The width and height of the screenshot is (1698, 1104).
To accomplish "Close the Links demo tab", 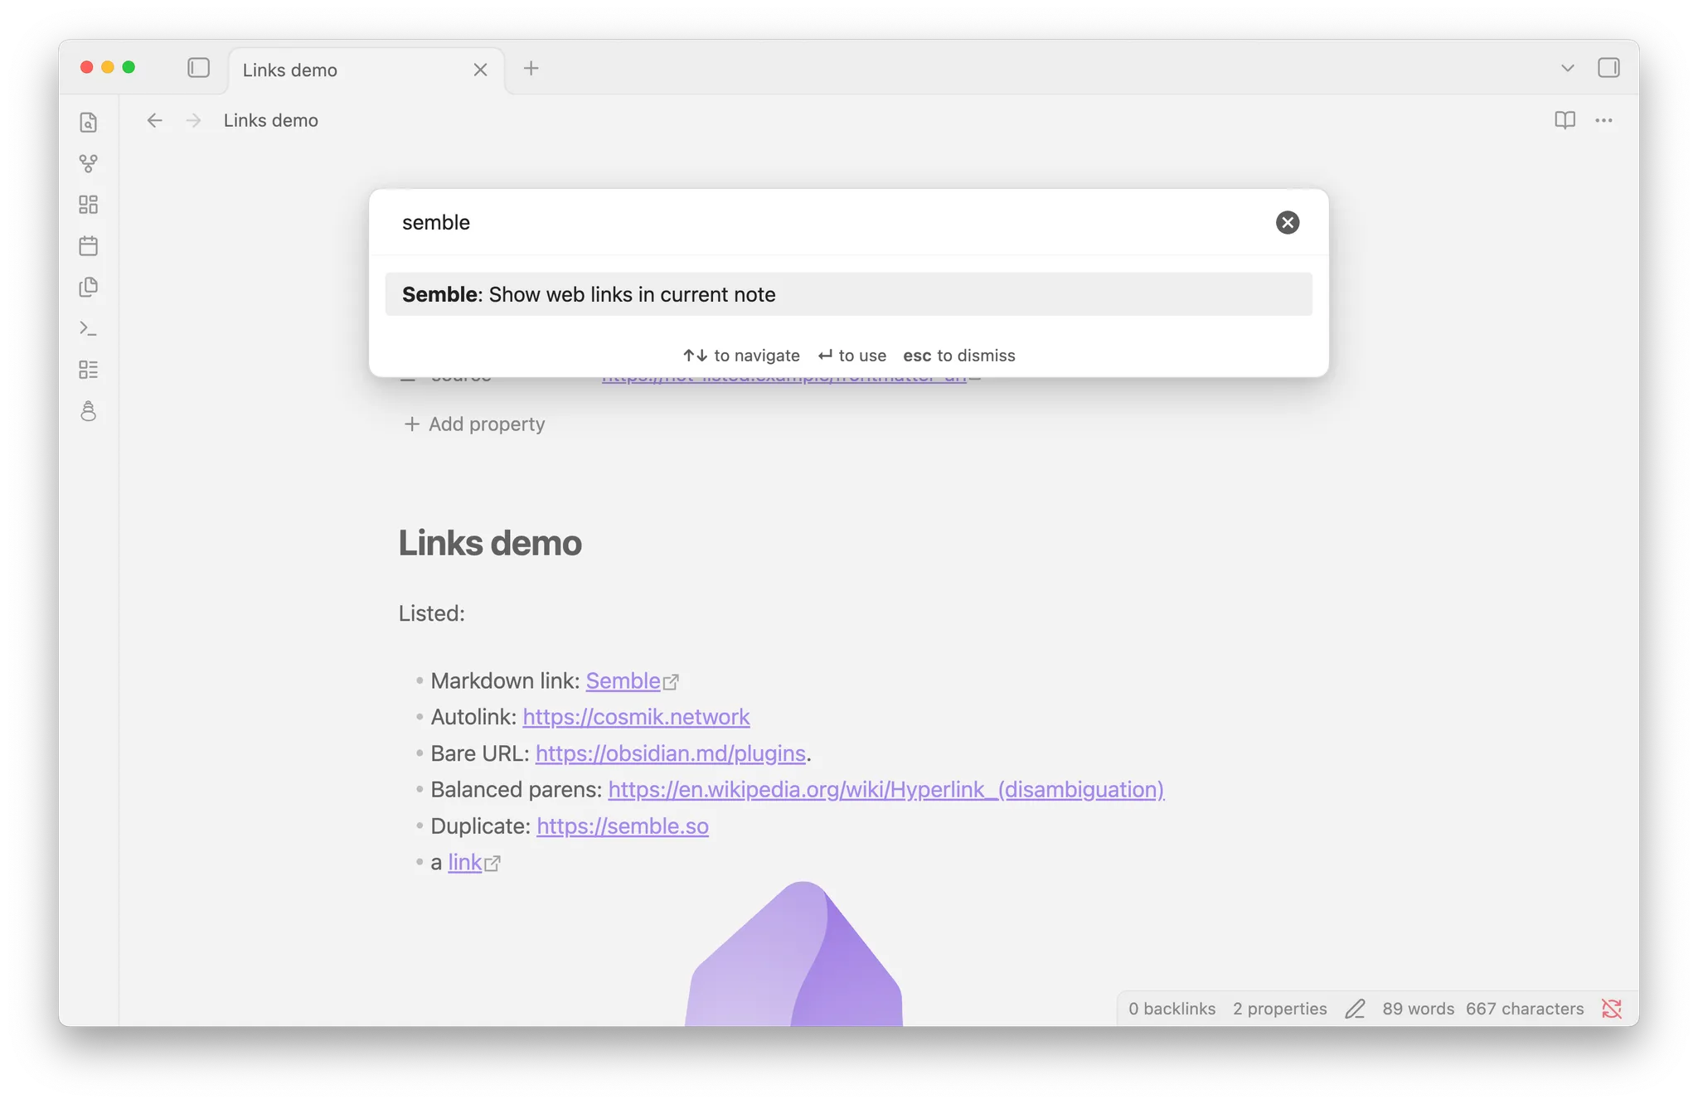I will pos(480,70).
